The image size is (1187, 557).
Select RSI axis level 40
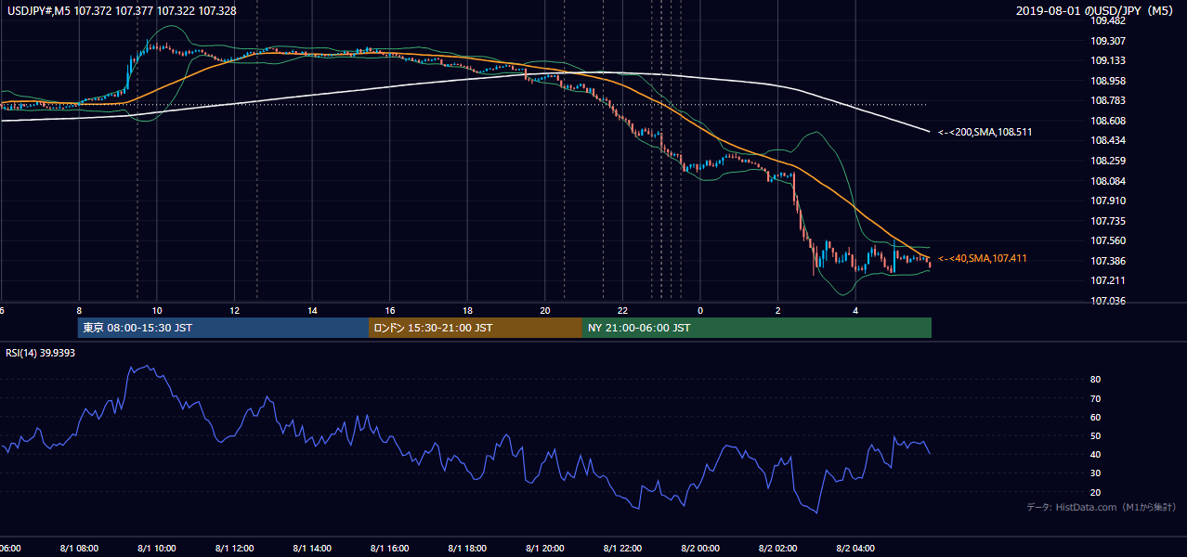(1095, 454)
